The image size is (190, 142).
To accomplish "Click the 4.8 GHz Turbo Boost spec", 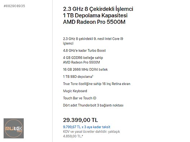I will click(x=84, y=51).
